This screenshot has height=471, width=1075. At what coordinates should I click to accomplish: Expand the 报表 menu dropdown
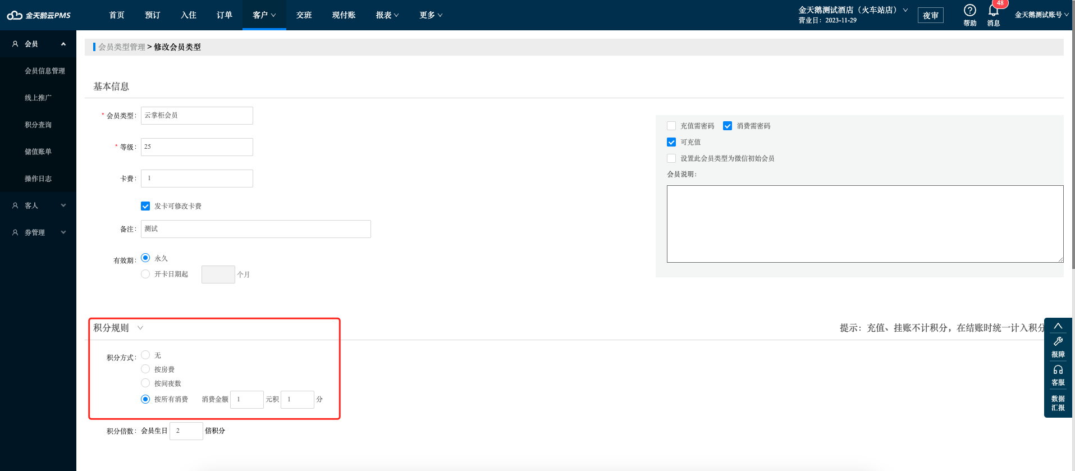click(387, 15)
